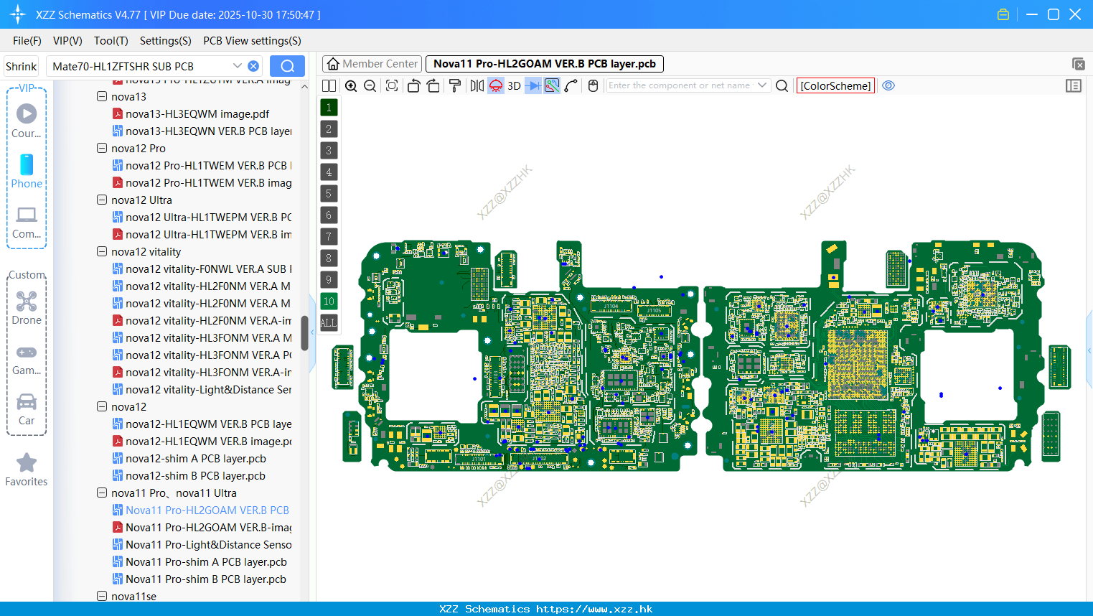The width and height of the screenshot is (1093, 616).
Task: Collapse the nova13 folder
Action: [x=102, y=96]
